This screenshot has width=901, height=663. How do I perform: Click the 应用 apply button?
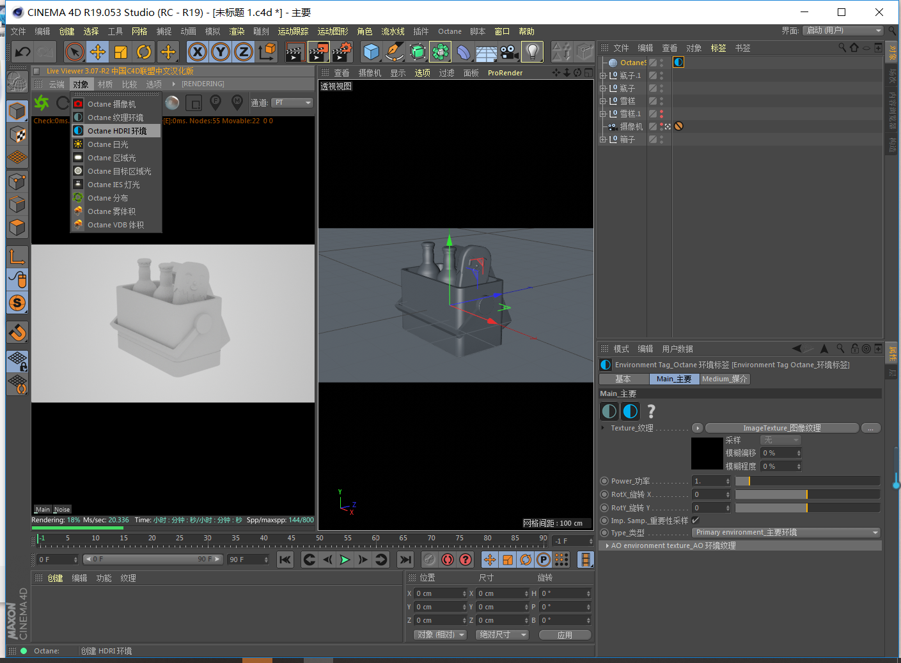point(565,635)
